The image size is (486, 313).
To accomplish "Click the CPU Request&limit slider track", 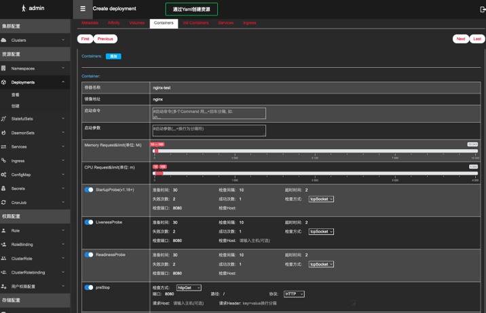I will [315, 173].
